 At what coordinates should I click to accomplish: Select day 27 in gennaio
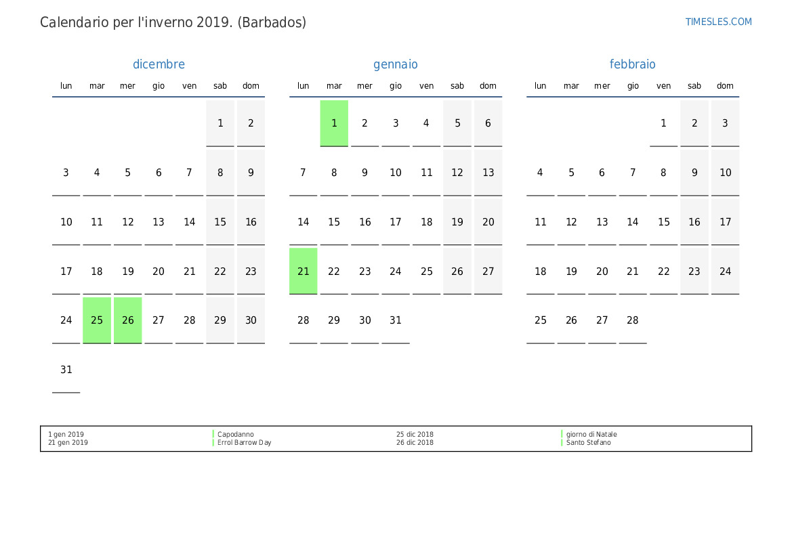[488, 271]
